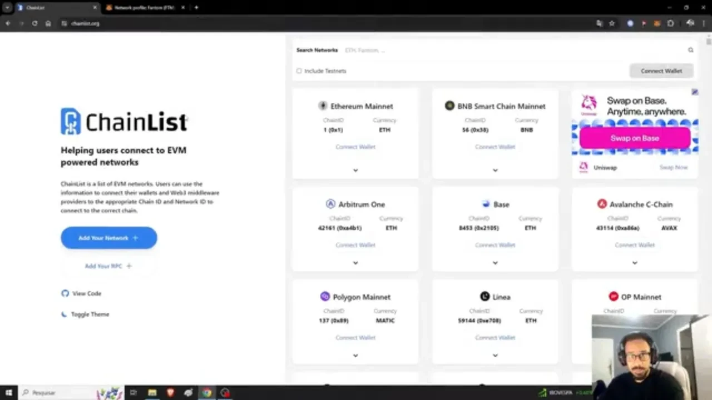This screenshot has height=400, width=712.
Task: Click the Add Your RPC link
Action: point(108,266)
